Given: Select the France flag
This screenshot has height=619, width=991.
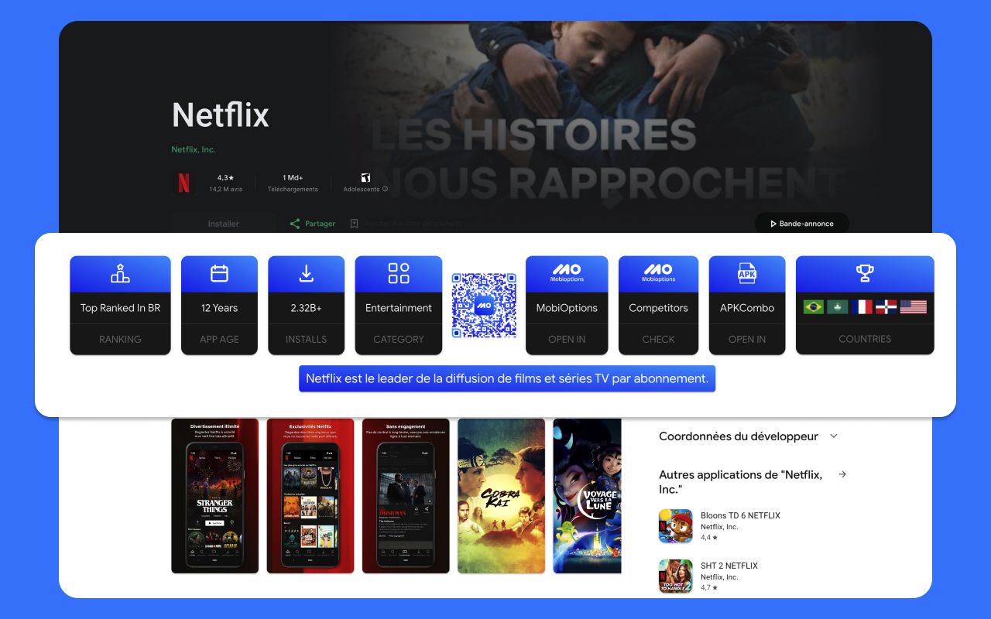Looking at the screenshot, I should pyautogui.click(x=861, y=307).
